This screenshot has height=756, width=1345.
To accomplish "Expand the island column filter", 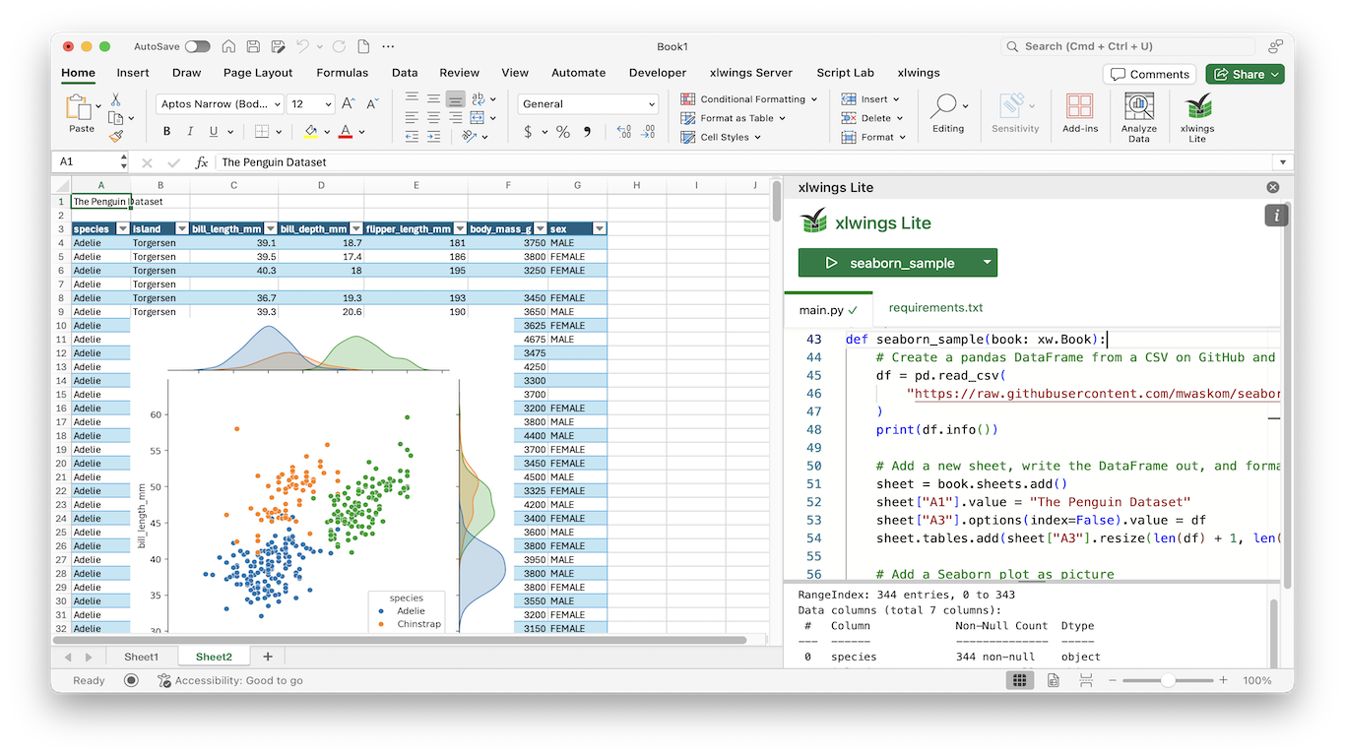I will 182,228.
